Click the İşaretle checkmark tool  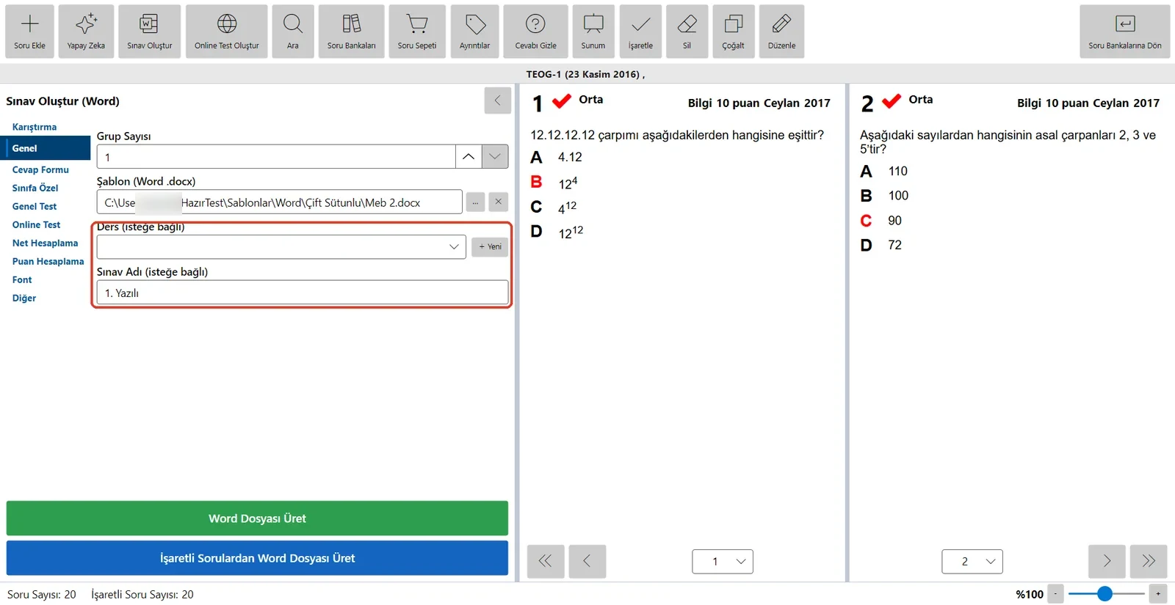640,32
